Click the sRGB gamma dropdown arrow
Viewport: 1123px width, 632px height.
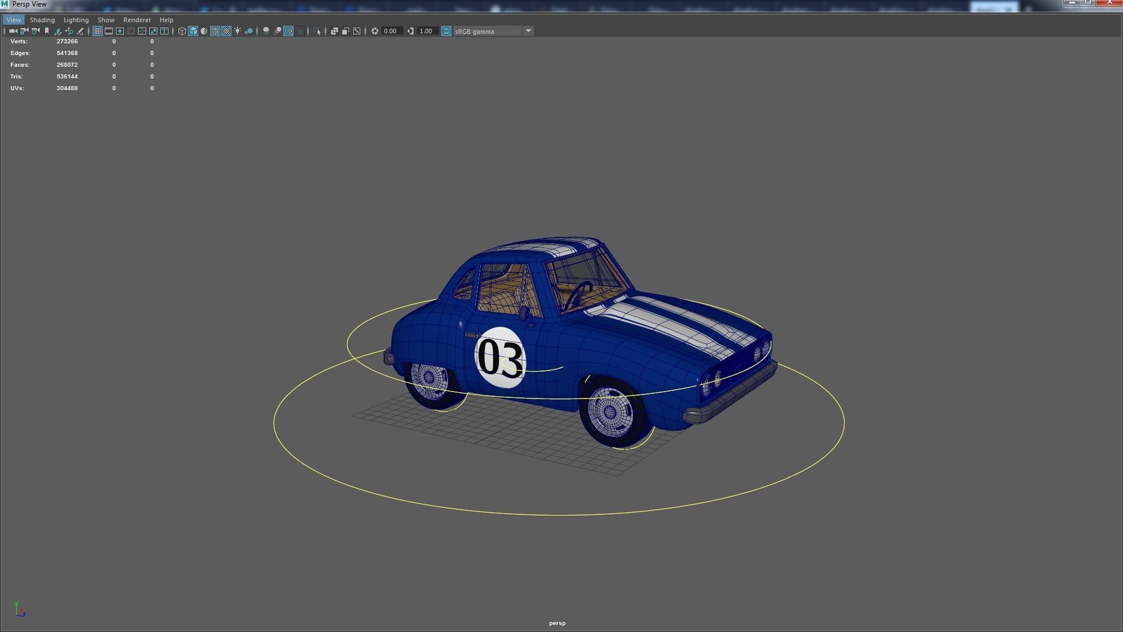click(528, 31)
